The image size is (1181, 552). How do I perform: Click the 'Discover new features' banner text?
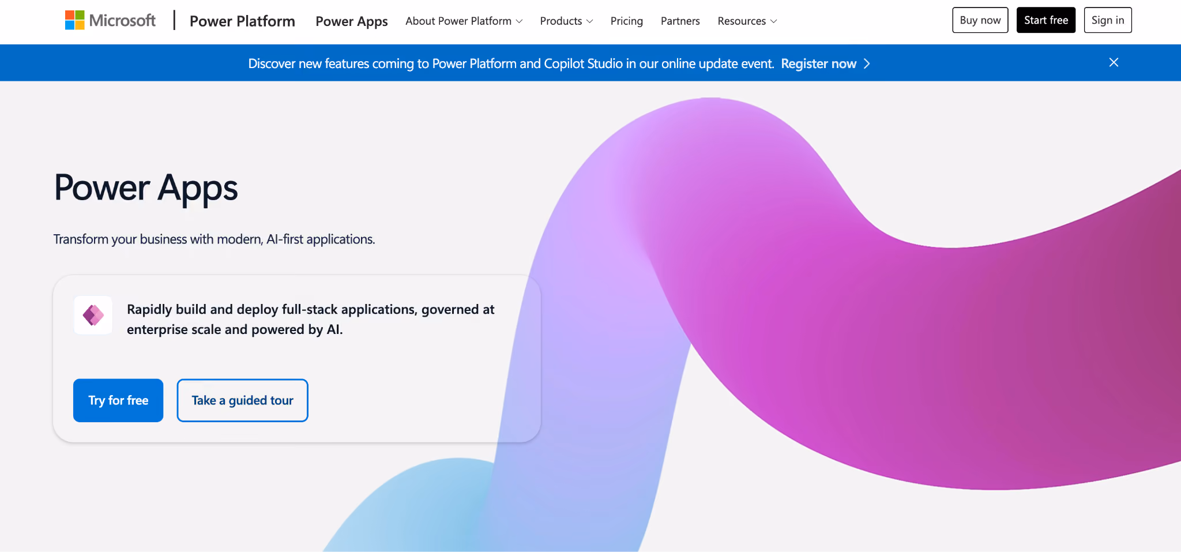(511, 63)
